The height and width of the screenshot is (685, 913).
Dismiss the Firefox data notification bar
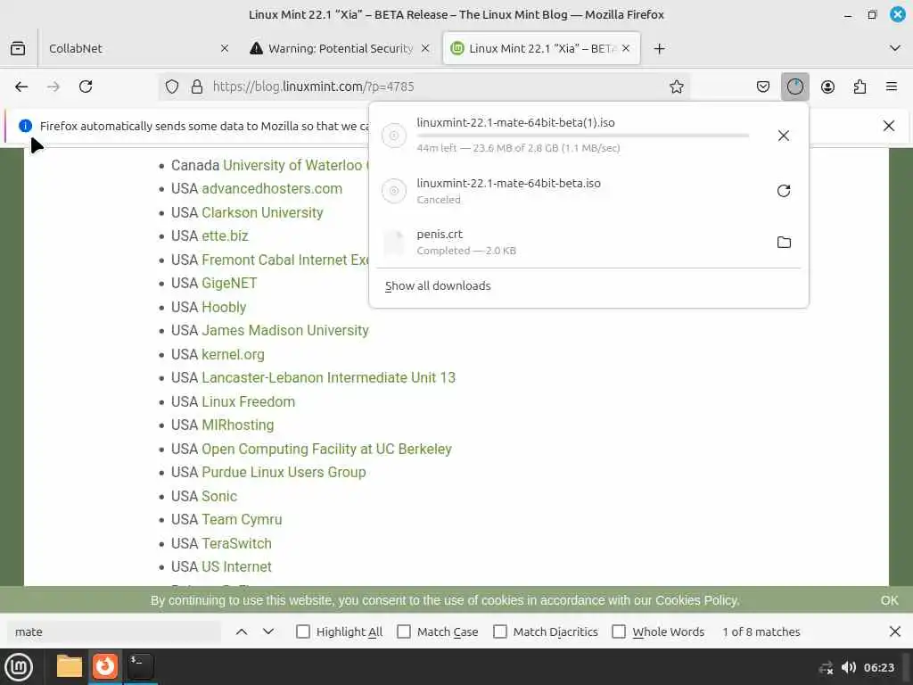tap(889, 126)
